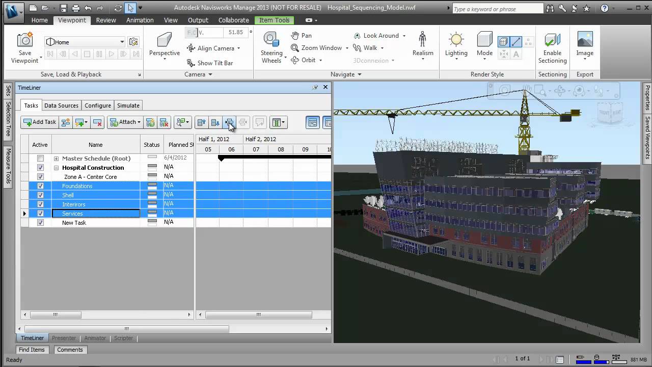652x367 pixels.
Task: Toggle the Show Gantt chart view button
Action: tap(313, 122)
